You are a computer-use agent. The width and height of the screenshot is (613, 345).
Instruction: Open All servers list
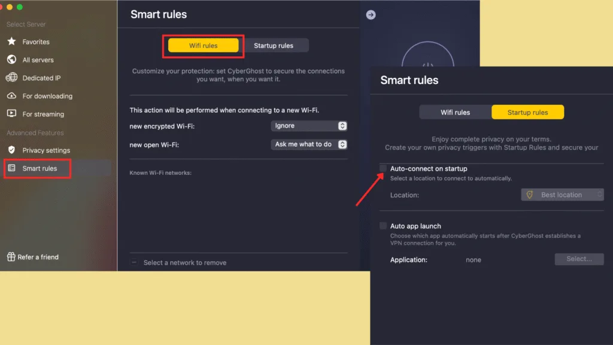point(38,60)
